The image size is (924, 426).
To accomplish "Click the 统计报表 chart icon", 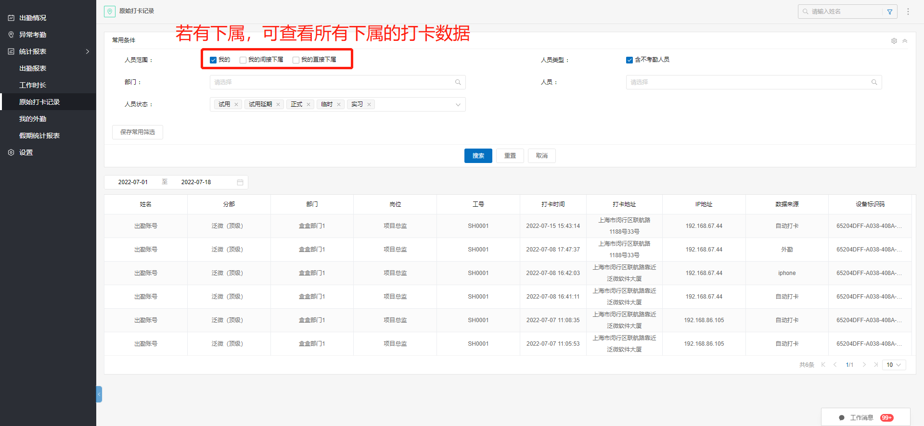I will tap(11, 51).
